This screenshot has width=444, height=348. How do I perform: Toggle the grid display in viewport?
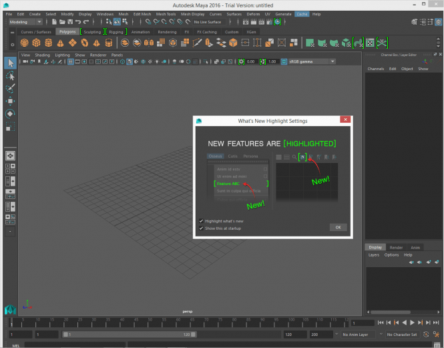click(x=71, y=61)
